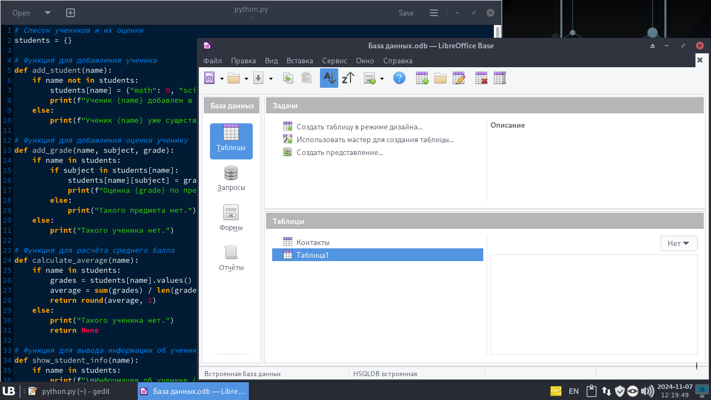Click the descending sort Z-A icon
This screenshot has height=400, width=711.
pyautogui.click(x=348, y=78)
